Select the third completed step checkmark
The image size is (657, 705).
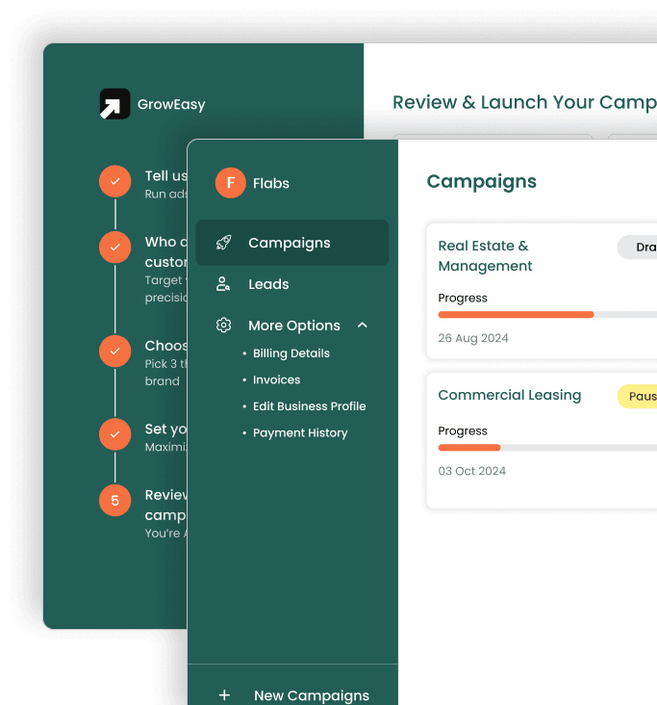click(x=114, y=352)
